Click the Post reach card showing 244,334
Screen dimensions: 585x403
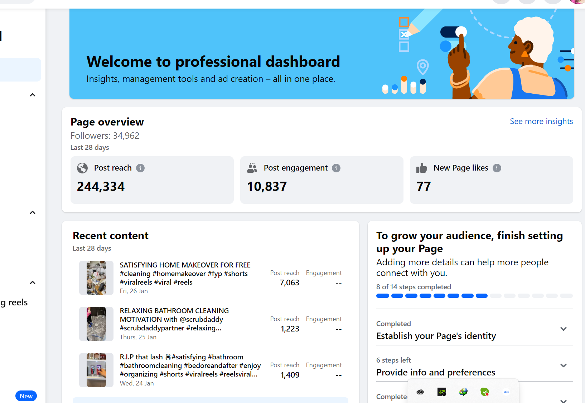point(152,180)
